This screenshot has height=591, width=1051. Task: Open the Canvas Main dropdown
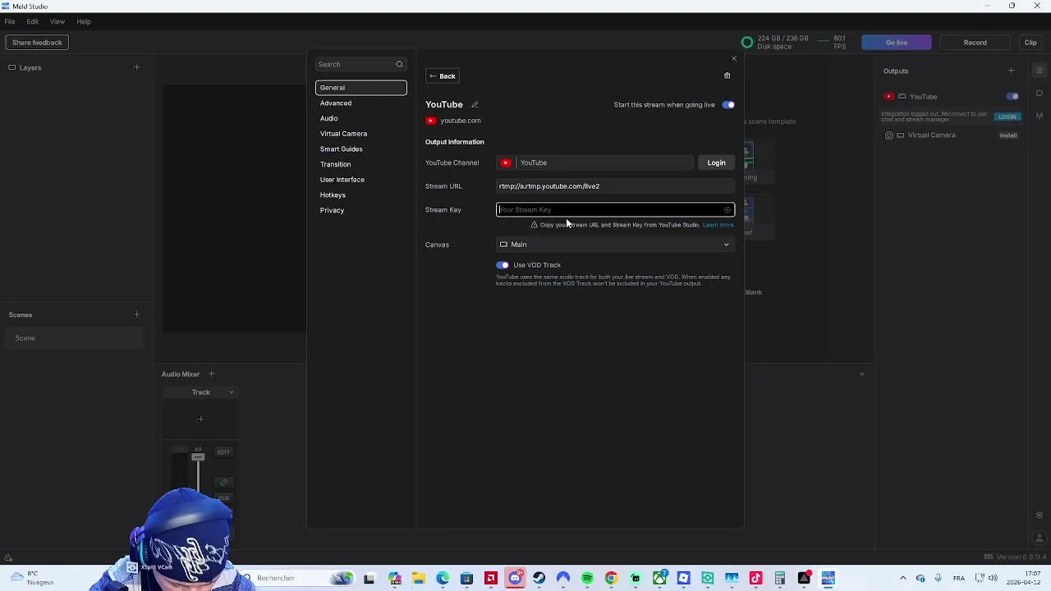(x=614, y=245)
